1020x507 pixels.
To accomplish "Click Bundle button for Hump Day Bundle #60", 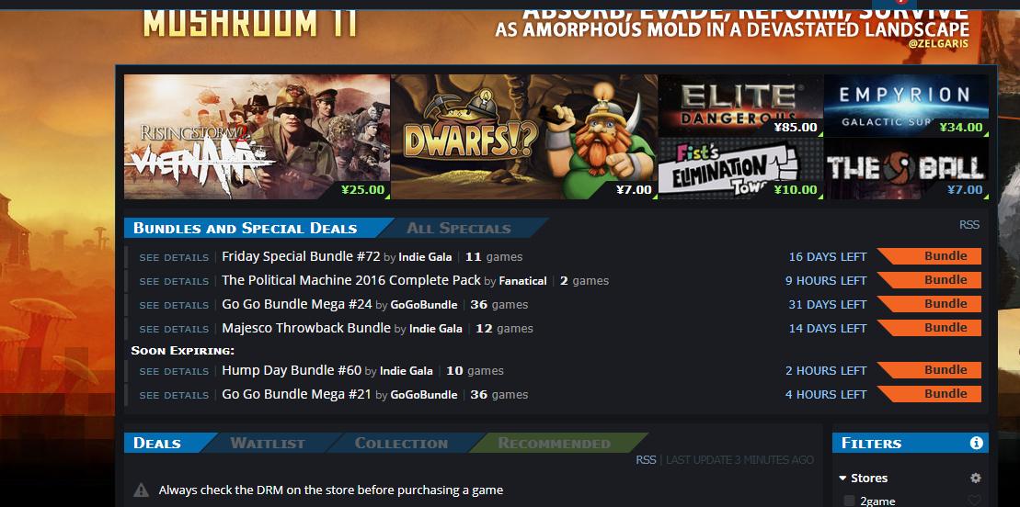I will pos(929,370).
